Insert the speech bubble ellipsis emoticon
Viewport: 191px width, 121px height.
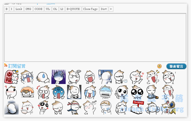pyautogui.click(x=74, y=77)
